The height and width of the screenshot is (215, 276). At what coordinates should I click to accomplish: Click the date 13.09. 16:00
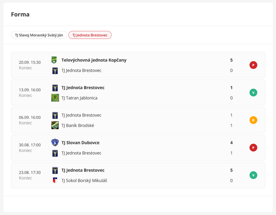tap(30, 90)
